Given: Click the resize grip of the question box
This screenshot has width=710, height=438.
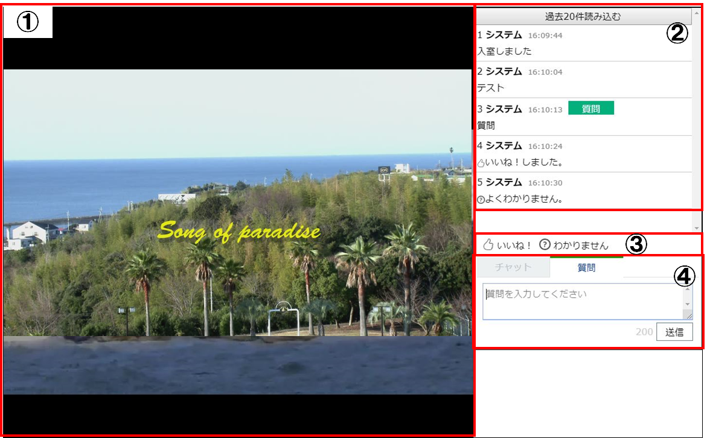Looking at the screenshot, I should 688,316.
